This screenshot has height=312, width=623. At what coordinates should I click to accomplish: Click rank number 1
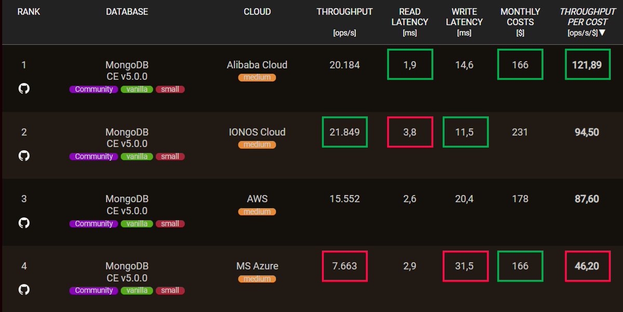coord(24,65)
